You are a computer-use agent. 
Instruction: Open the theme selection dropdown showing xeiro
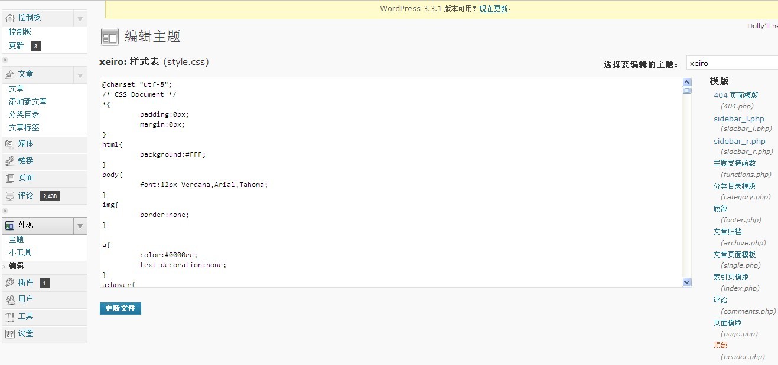[x=731, y=63]
